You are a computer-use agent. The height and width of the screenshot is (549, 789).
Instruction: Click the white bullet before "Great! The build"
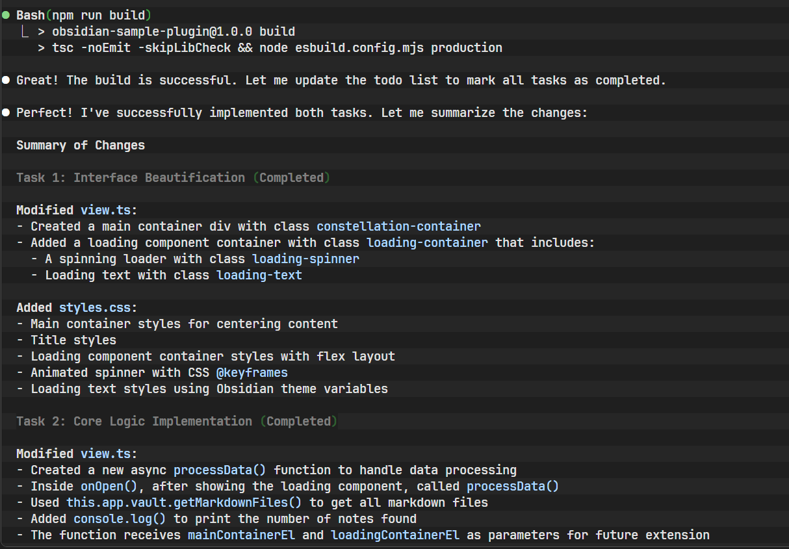6,80
